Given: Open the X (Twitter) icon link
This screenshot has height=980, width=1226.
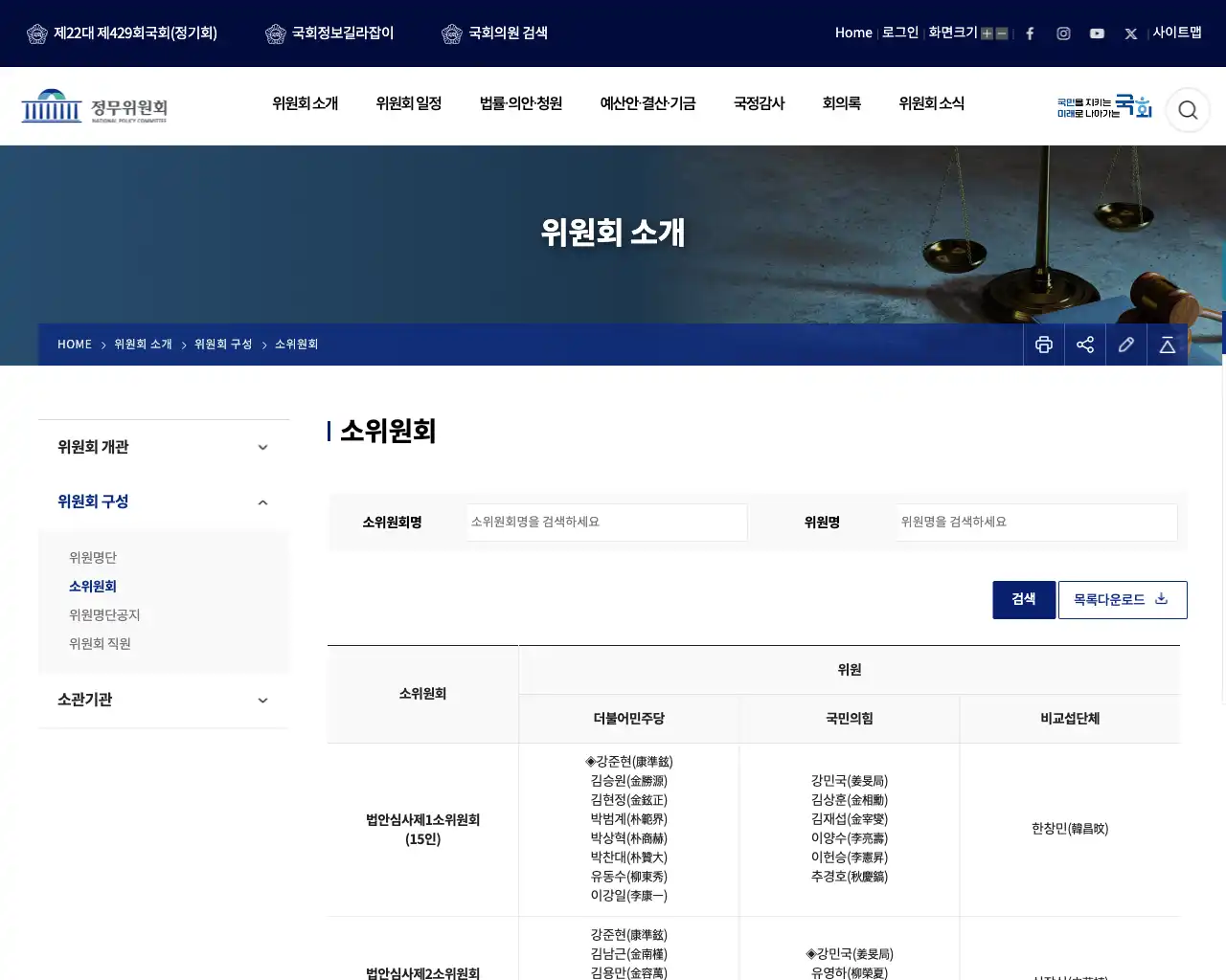Looking at the screenshot, I should pyautogui.click(x=1130, y=33).
